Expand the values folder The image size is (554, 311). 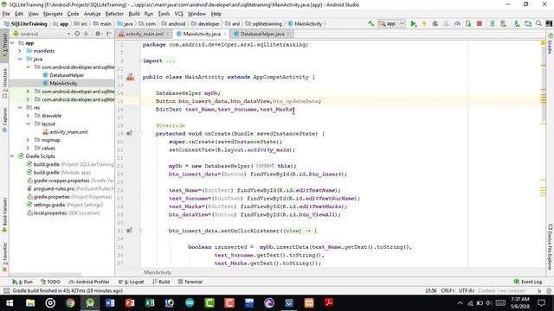point(28,148)
